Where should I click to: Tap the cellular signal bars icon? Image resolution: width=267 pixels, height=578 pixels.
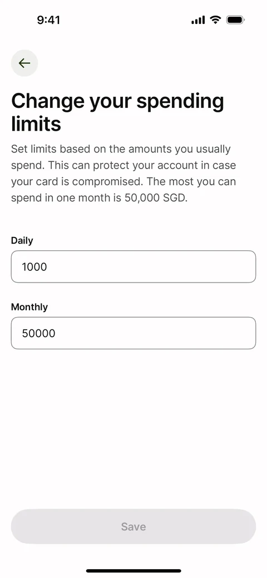(198, 20)
